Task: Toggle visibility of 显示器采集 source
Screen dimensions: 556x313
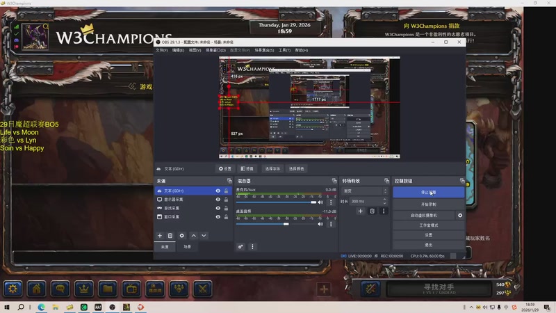Action: point(218,200)
